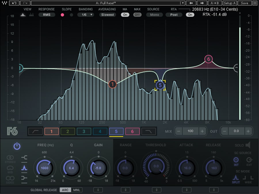Toggle MAX Off switch

[x=137, y=15]
